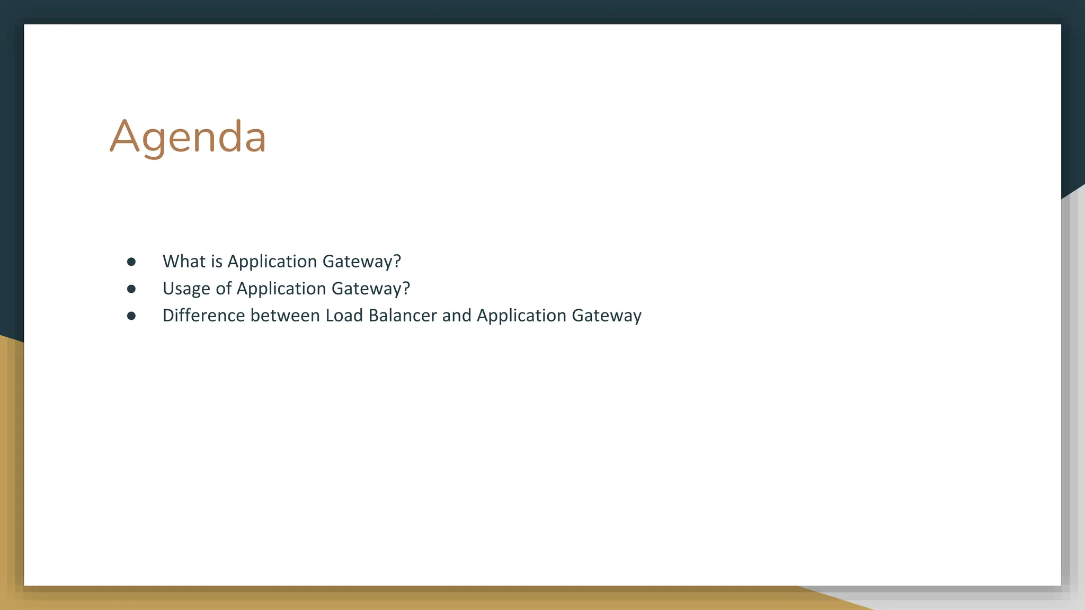
Task: Click 'Load Balancer' text in third bullet
Action: tap(381, 316)
